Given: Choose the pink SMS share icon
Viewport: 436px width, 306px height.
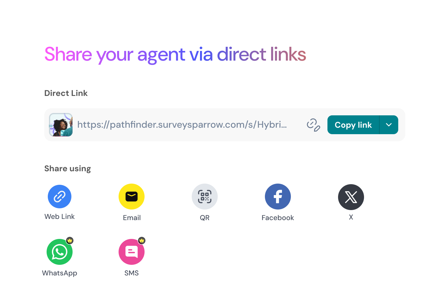Looking at the screenshot, I should point(132,252).
